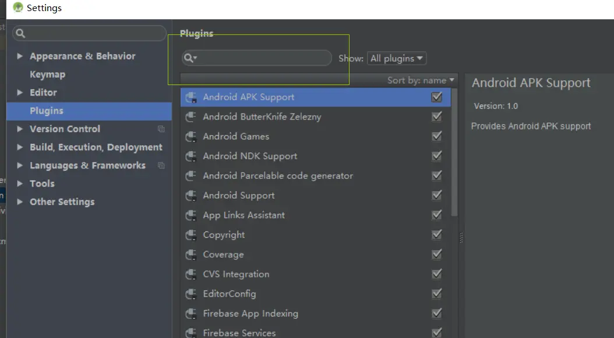Click the plugin icon beside Copyright
This screenshot has height=338, width=614.
pyautogui.click(x=190, y=235)
